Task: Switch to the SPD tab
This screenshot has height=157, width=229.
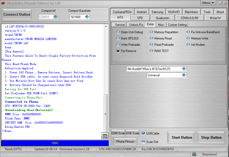Action: (140, 18)
